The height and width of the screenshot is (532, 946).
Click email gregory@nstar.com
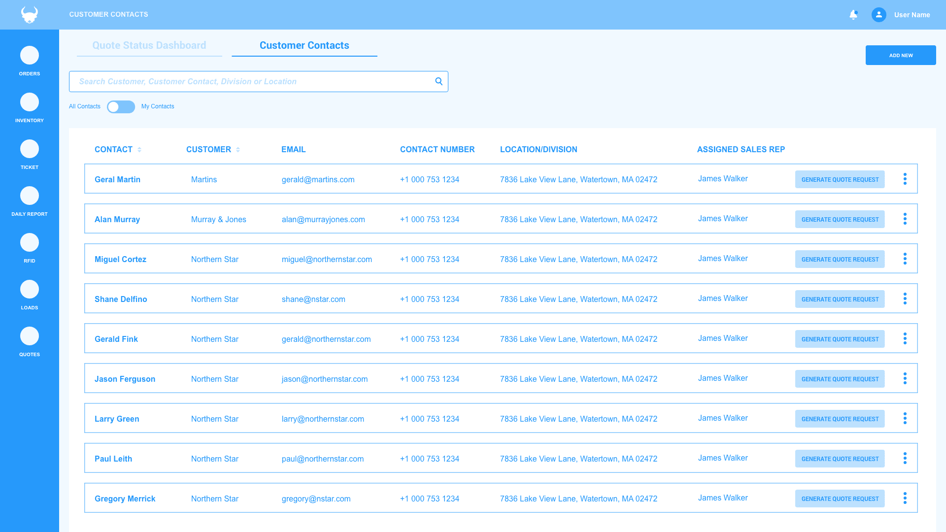click(316, 499)
